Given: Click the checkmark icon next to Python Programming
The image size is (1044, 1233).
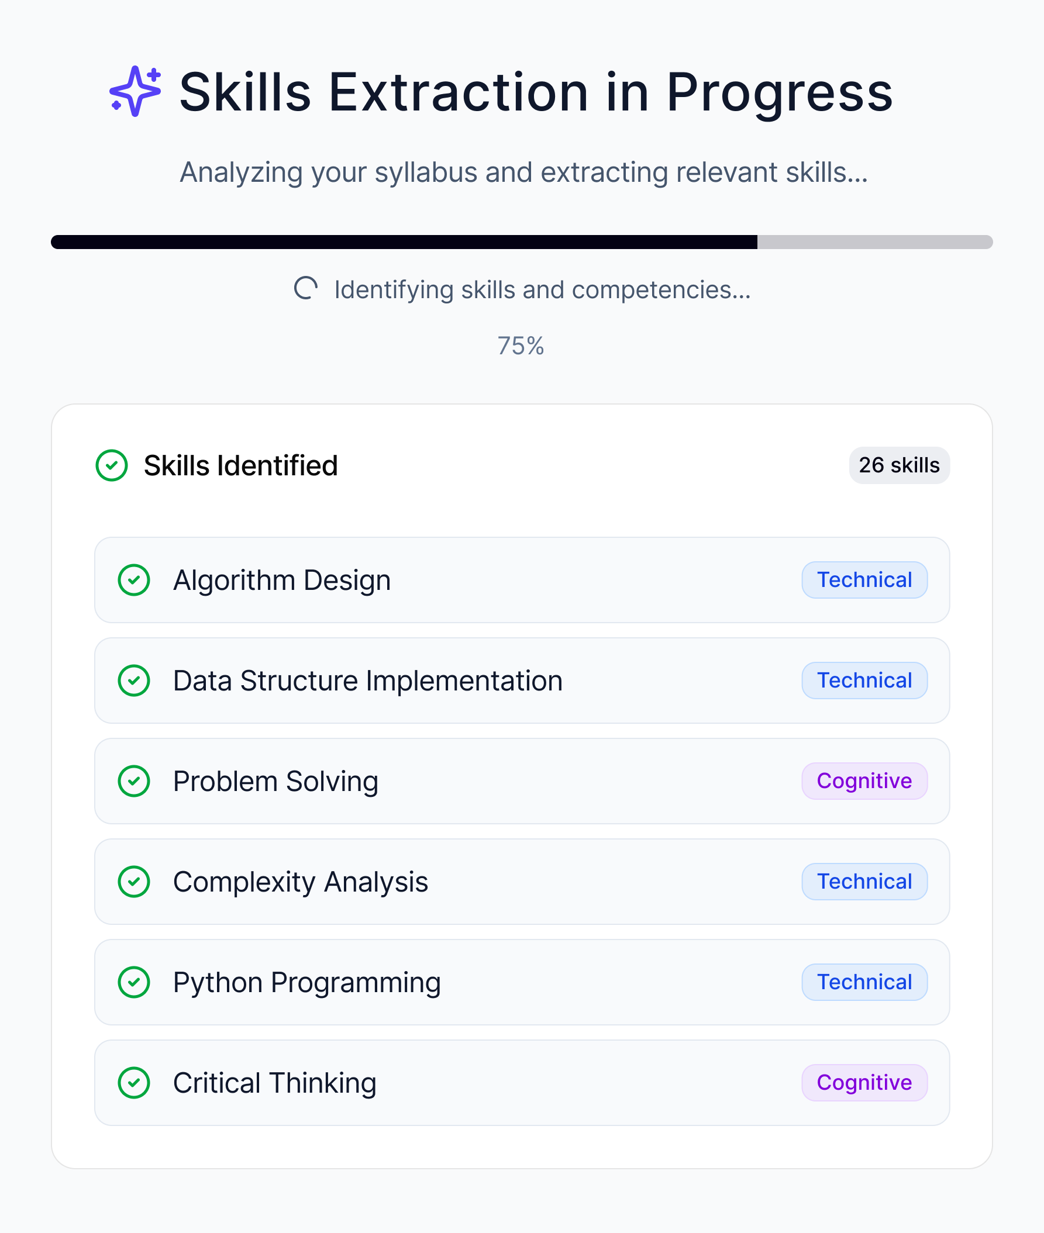Looking at the screenshot, I should point(135,983).
